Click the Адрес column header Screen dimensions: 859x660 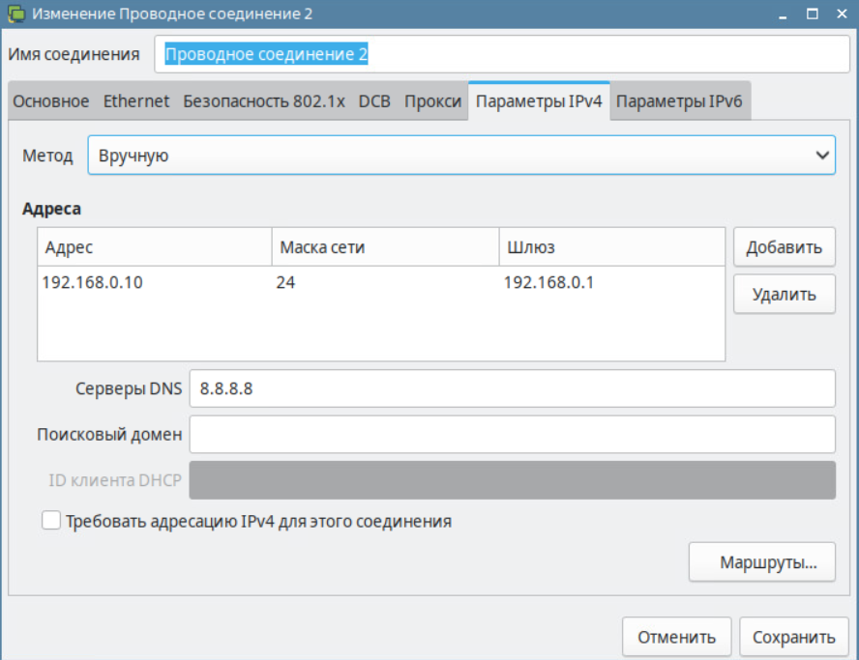155,247
